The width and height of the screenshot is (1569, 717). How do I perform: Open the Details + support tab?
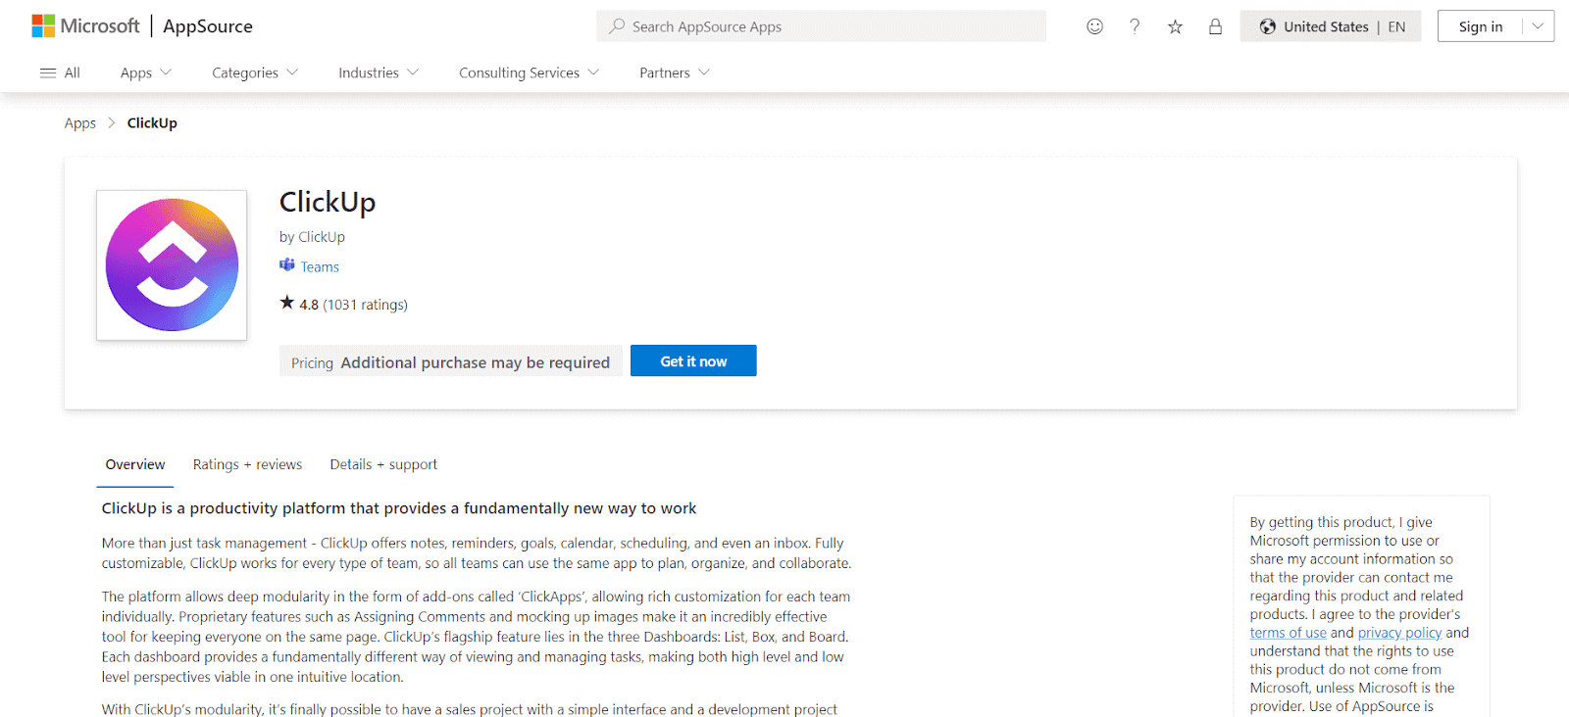coord(383,464)
